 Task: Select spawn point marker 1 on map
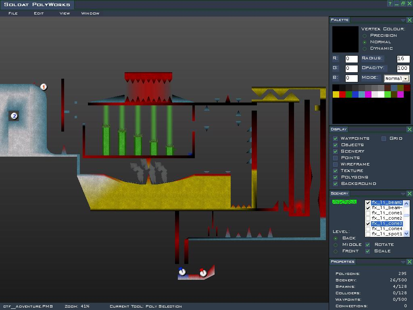pos(44,87)
